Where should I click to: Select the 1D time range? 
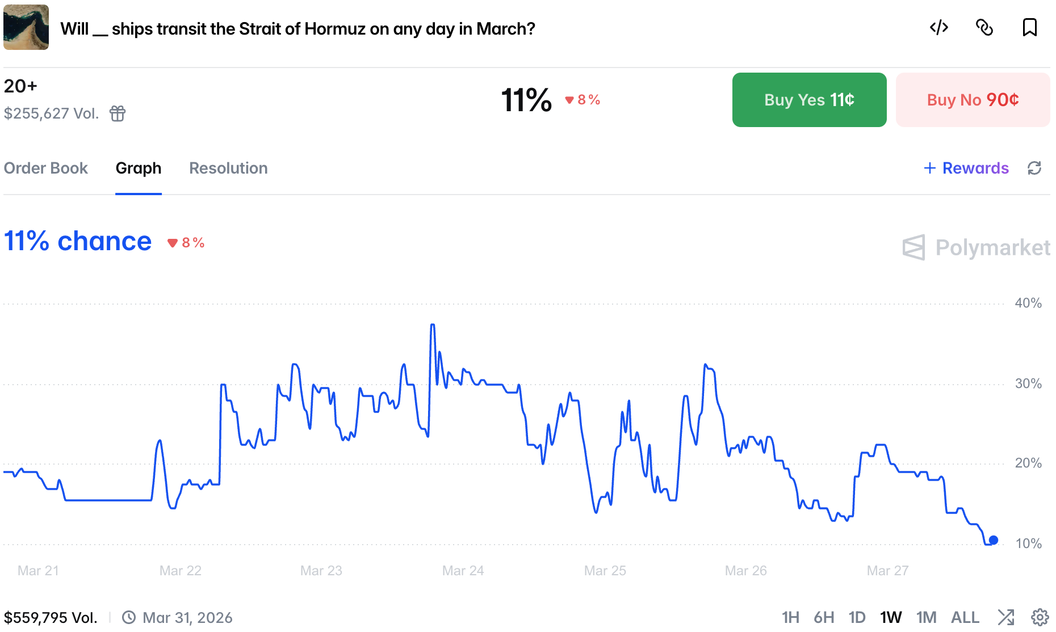click(x=857, y=617)
